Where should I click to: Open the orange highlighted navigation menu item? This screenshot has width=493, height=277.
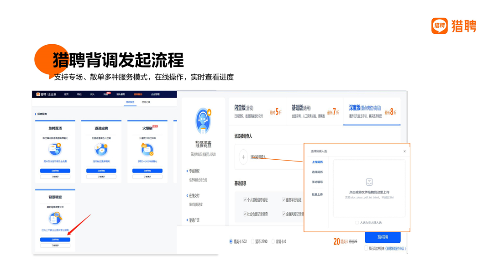click(138, 94)
